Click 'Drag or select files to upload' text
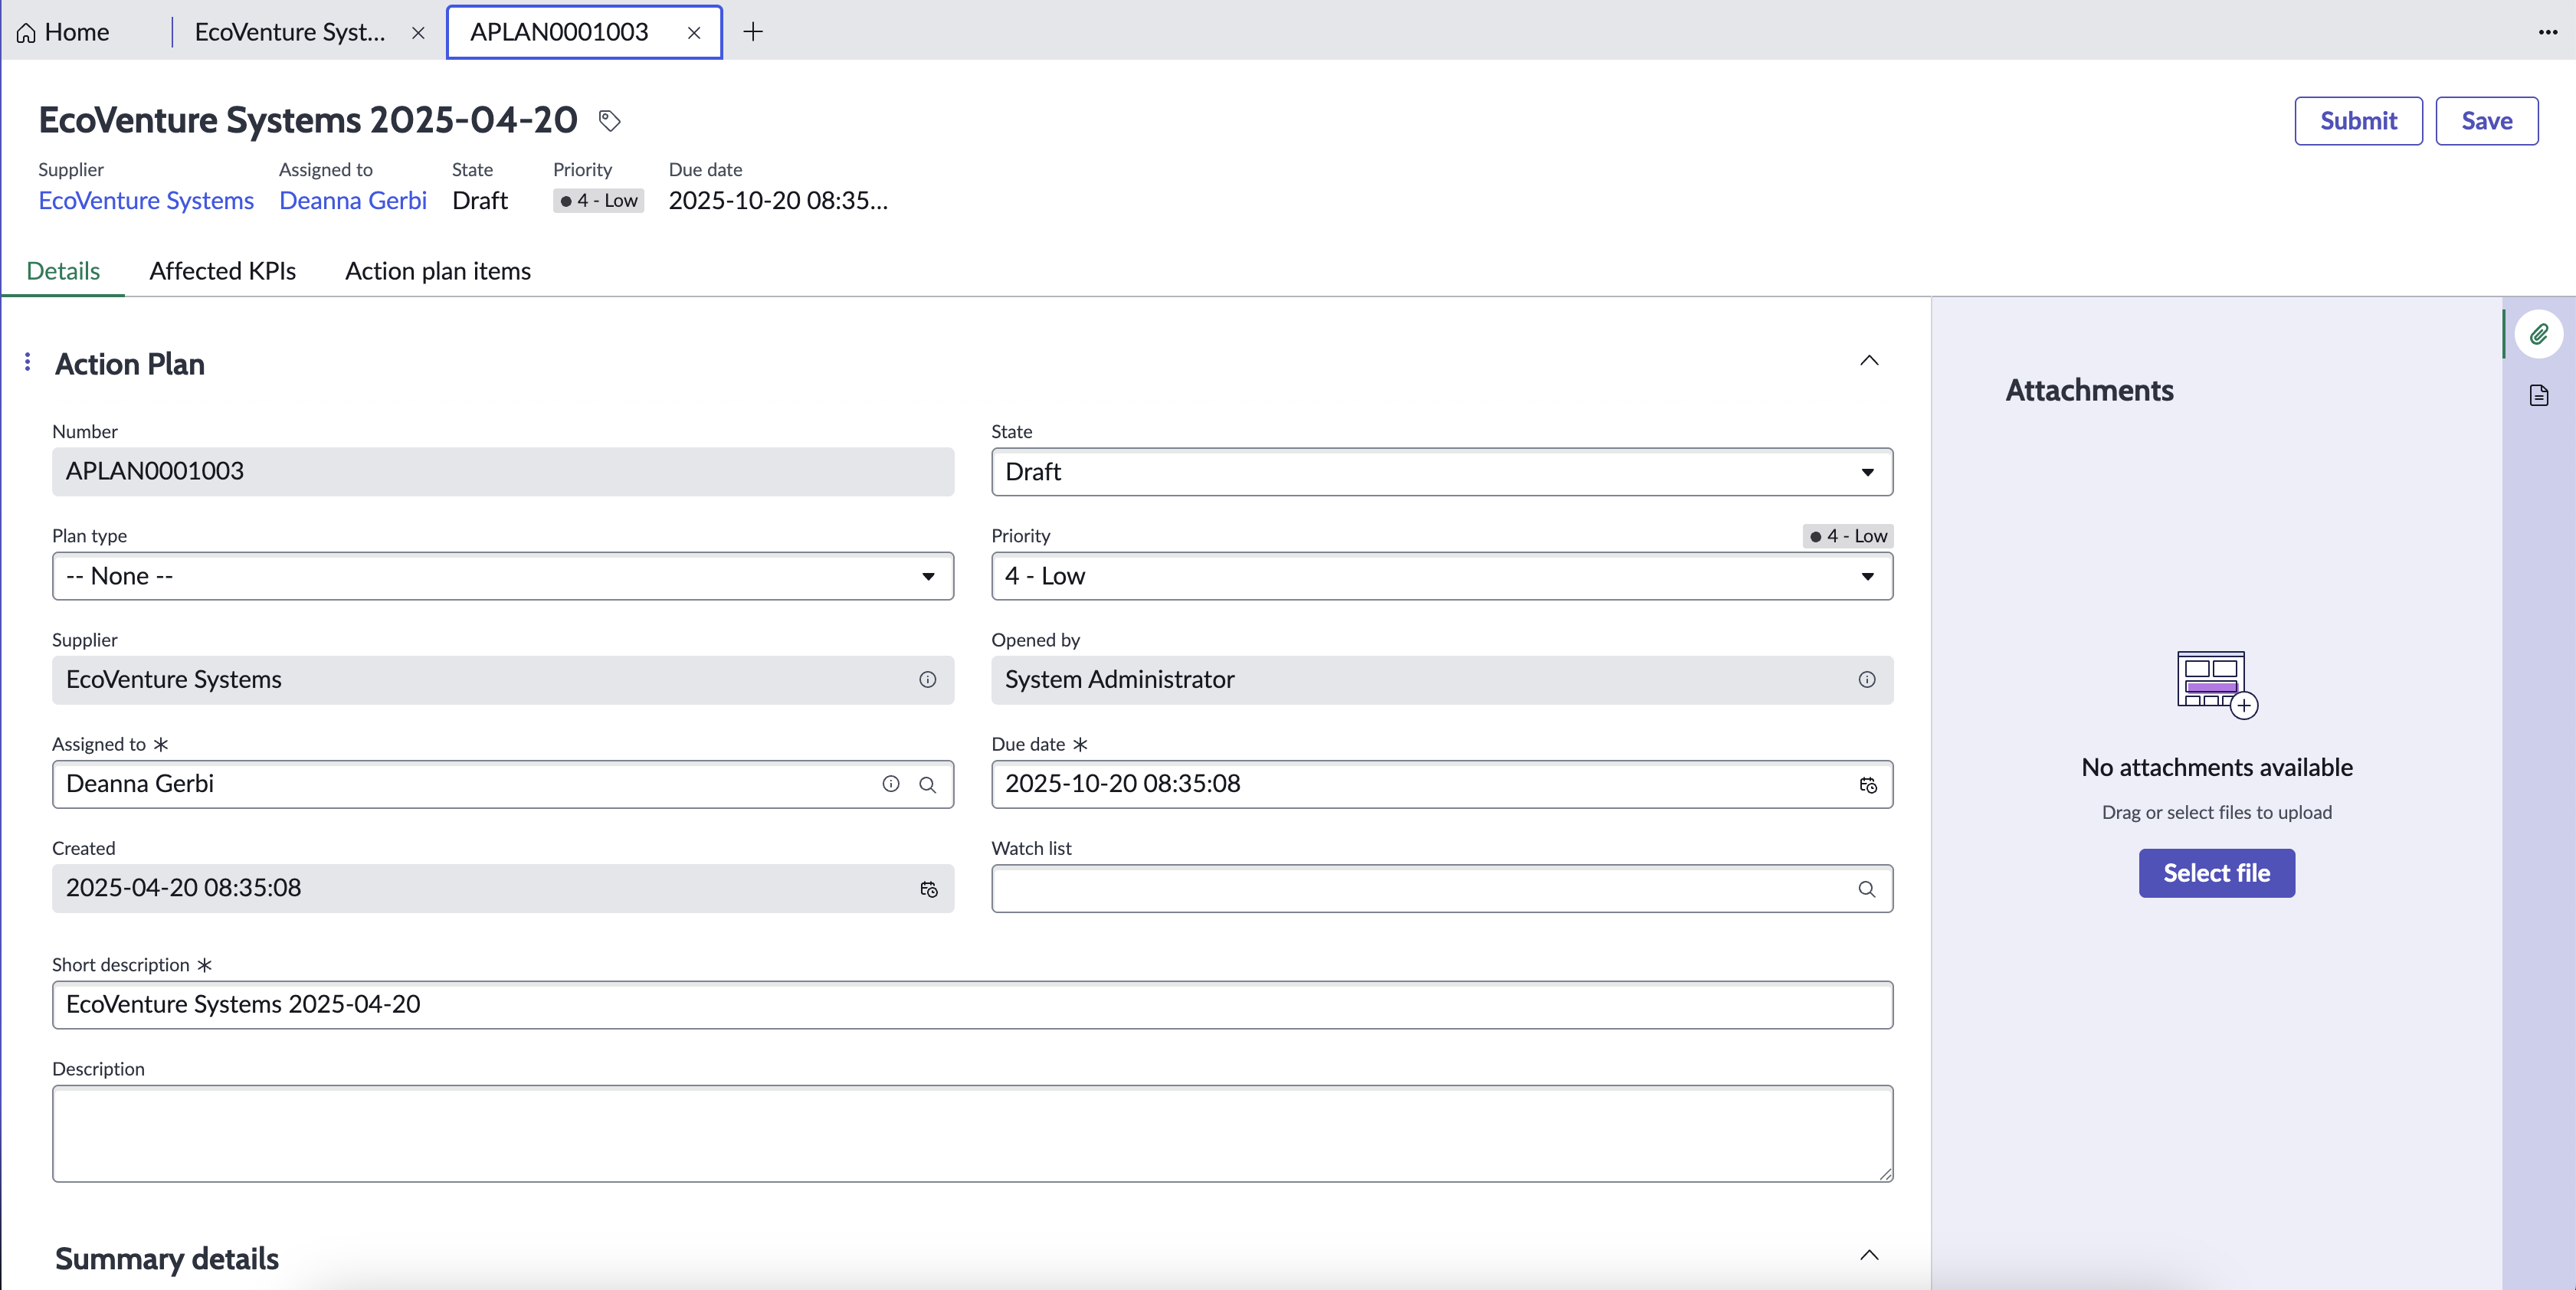Image resolution: width=2576 pixels, height=1290 pixels. click(2216, 812)
